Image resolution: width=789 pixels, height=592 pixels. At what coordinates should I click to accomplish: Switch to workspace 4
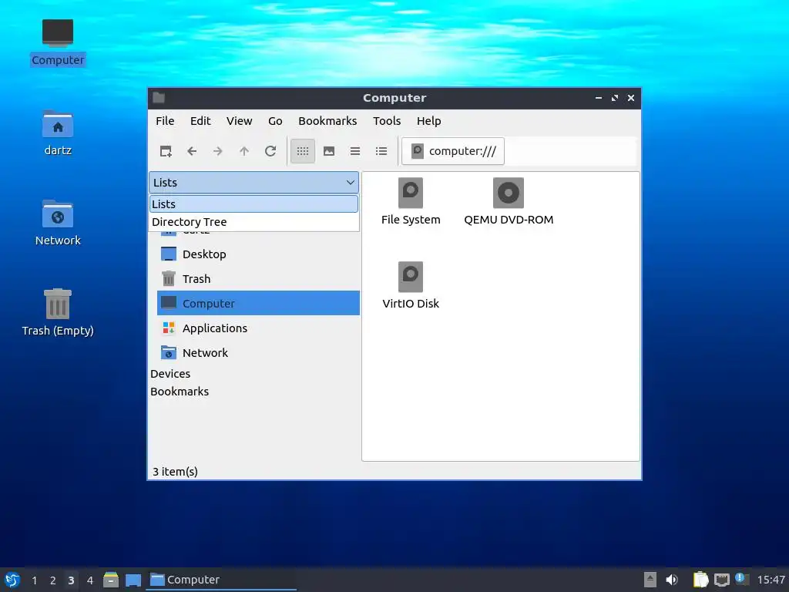click(x=89, y=580)
